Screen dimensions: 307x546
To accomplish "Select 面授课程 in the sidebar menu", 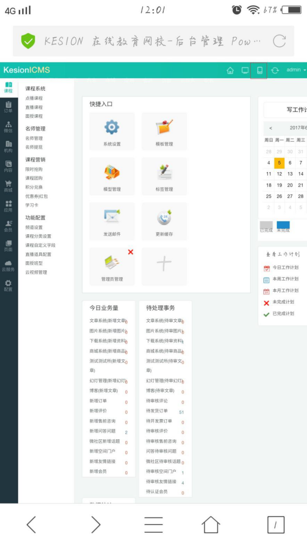I will [34, 116].
